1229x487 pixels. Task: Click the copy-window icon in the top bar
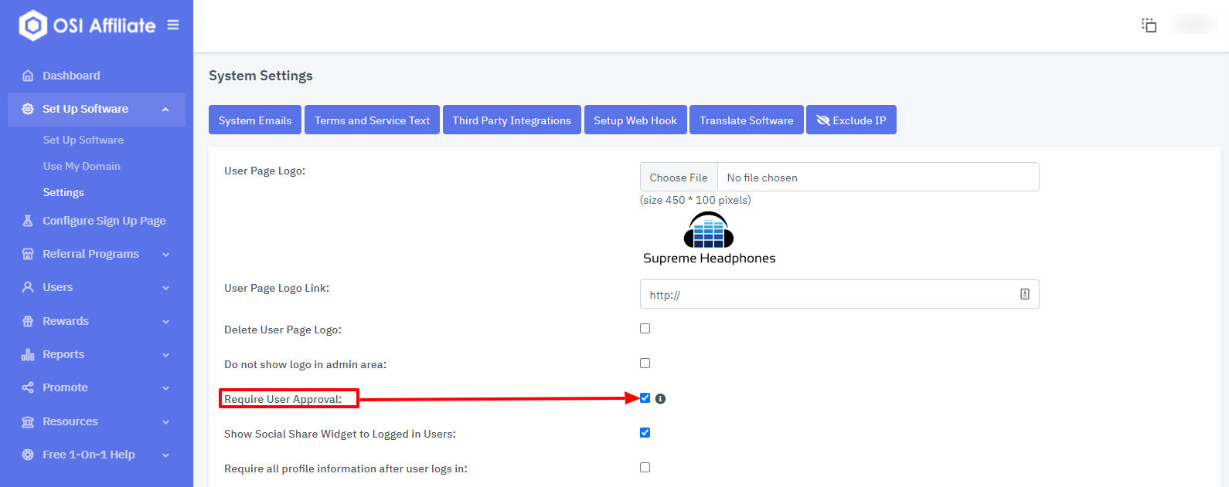(1149, 25)
